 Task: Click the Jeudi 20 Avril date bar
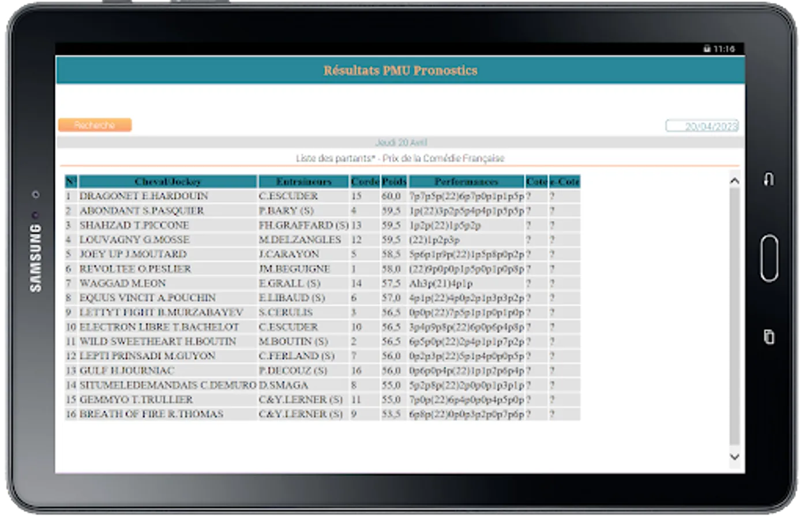point(400,142)
